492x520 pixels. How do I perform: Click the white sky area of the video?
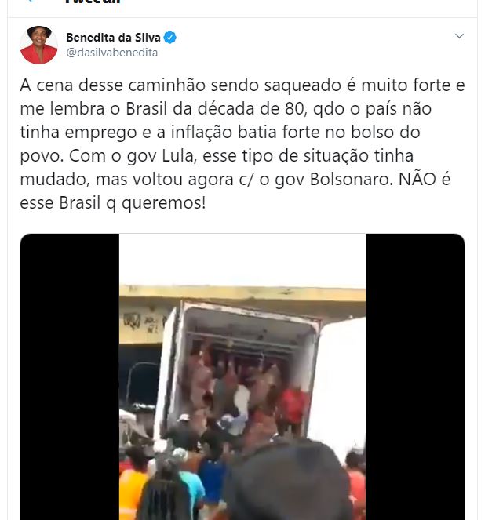pyautogui.click(x=242, y=260)
